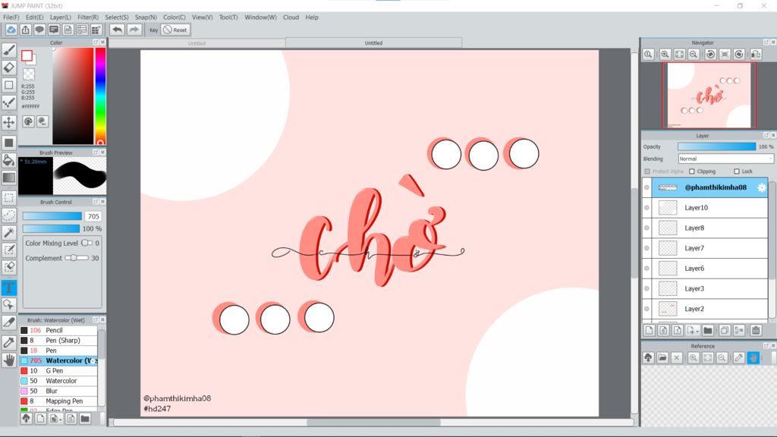This screenshot has height=437, width=777.
Task: Adjust the layer Opacity slider
Action: point(716,146)
